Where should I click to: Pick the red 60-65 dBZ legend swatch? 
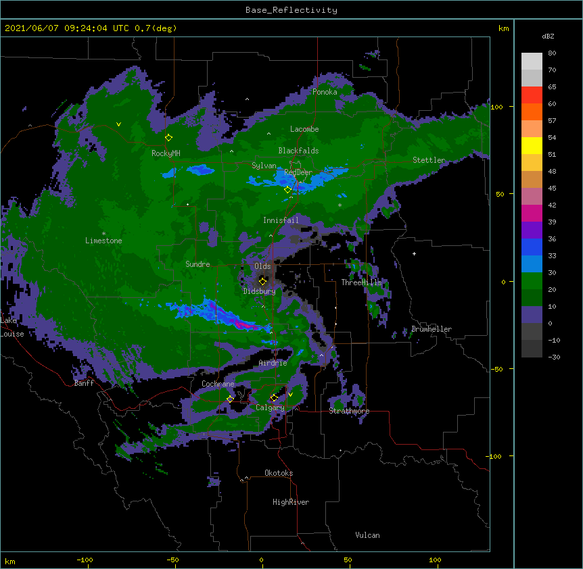(x=532, y=95)
